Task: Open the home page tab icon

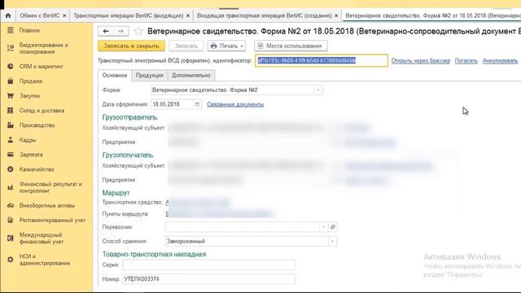Action: 8,15
